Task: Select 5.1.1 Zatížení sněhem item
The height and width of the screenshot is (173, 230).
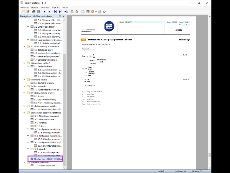Action: click(50, 70)
